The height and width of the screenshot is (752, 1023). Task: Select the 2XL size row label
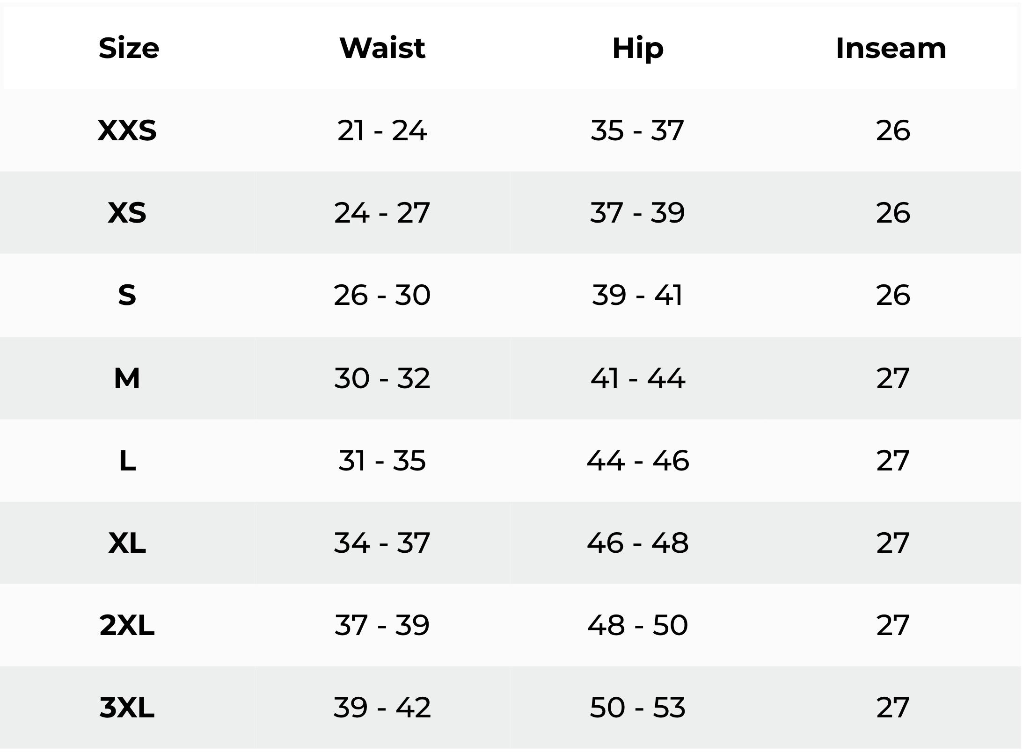pyautogui.click(x=127, y=625)
